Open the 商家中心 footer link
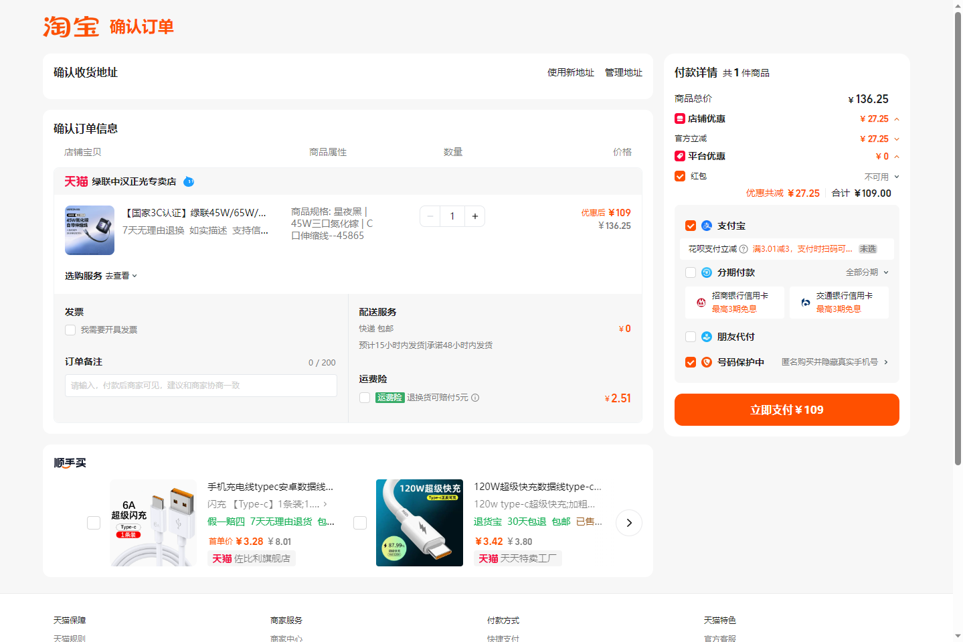This screenshot has width=963, height=642. (x=286, y=638)
